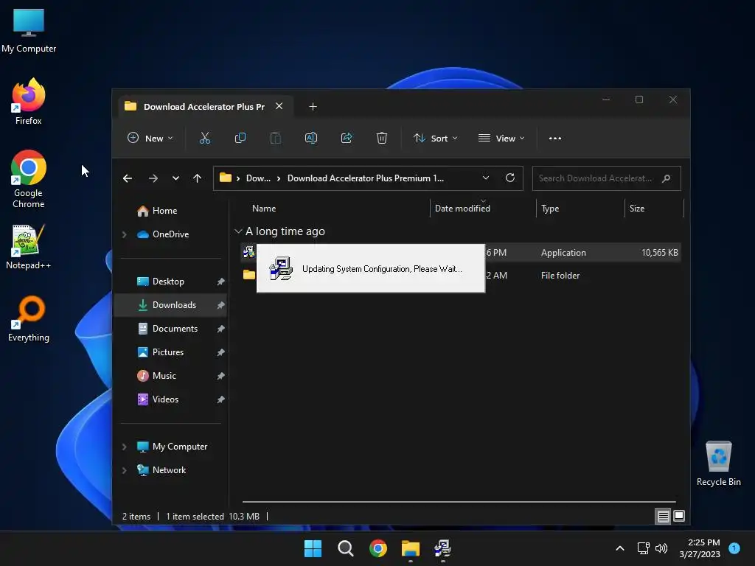
Task: Go to Home in the navigation pane
Action: click(x=165, y=211)
